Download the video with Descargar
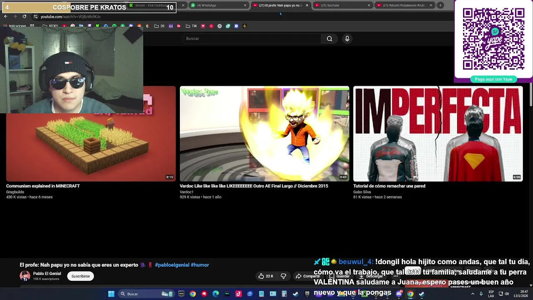 (371, 276)
